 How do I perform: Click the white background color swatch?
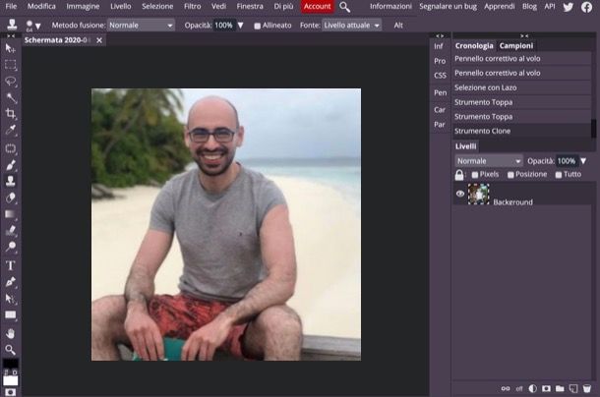point(11,380)
